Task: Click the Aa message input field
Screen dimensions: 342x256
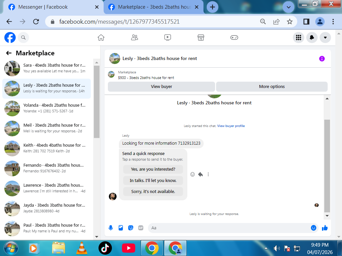Action: pyautogui.click(x=229, y=228)
